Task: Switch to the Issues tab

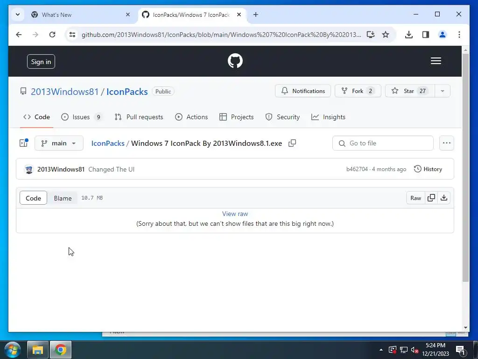Action: 82,117
